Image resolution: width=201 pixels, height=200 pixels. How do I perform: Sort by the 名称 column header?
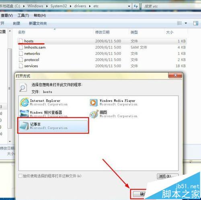coord(22,32)
